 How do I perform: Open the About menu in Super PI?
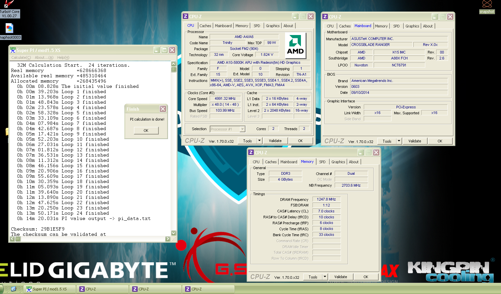point(44,57)
